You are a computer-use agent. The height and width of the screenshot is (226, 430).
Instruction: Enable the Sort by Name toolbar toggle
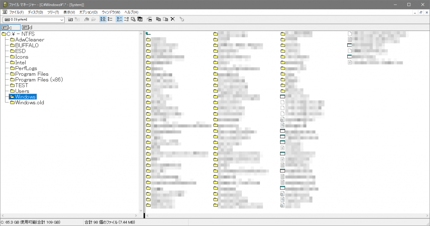coord(119,19)
